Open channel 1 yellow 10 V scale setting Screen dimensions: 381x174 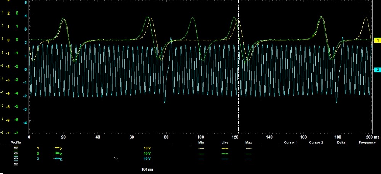pos(147,148)
